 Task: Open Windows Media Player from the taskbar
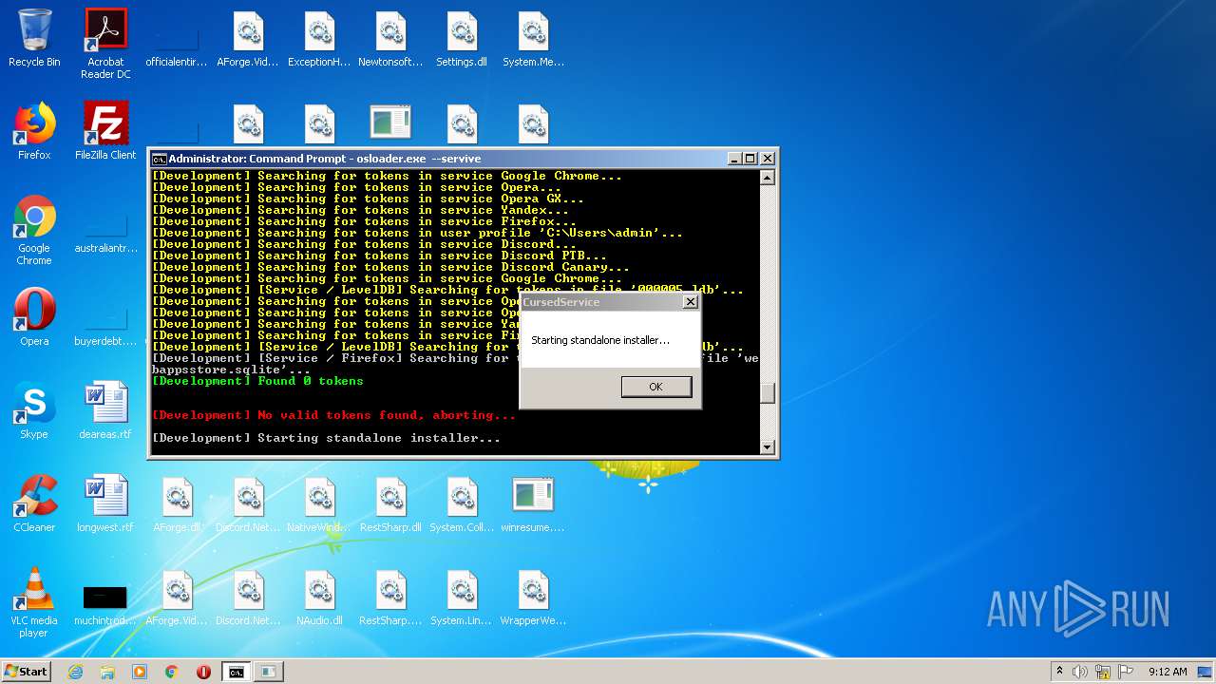[x=140, y=672]
